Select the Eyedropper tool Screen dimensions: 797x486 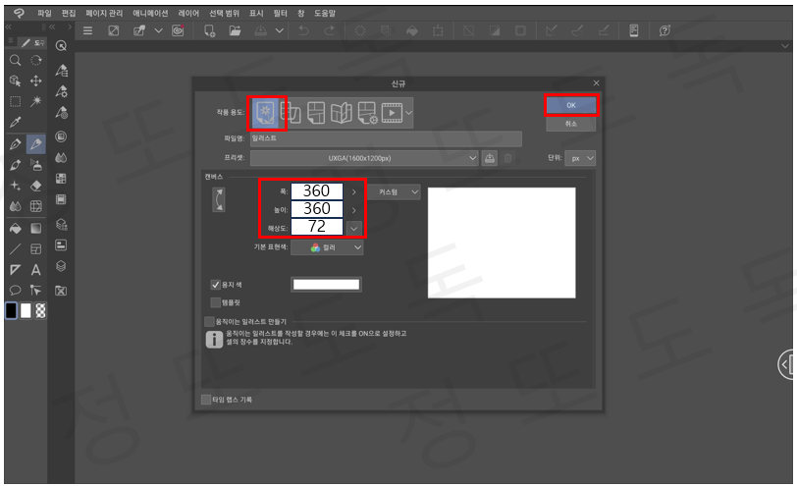click(x=16, y=122)
